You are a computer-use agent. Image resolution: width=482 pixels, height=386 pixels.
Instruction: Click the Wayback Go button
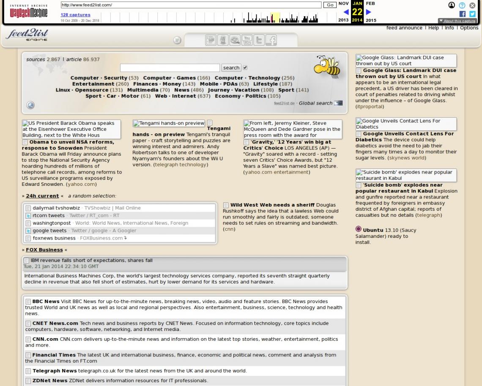pyautogui.click(x=330, y=5)
